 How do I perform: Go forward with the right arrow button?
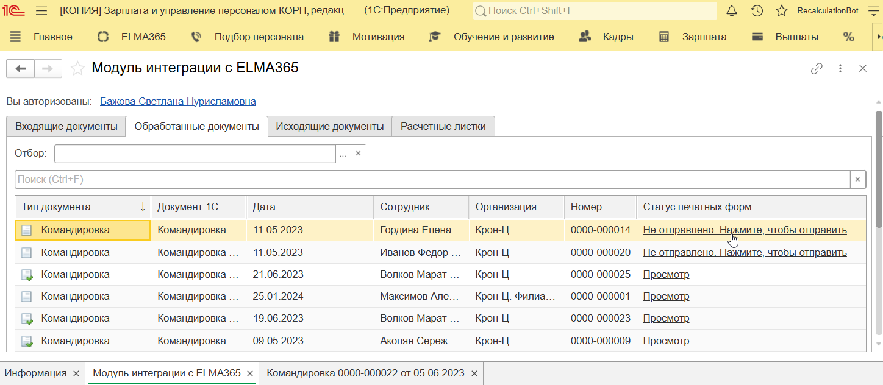pyautogui.click(x=48, y=69)
